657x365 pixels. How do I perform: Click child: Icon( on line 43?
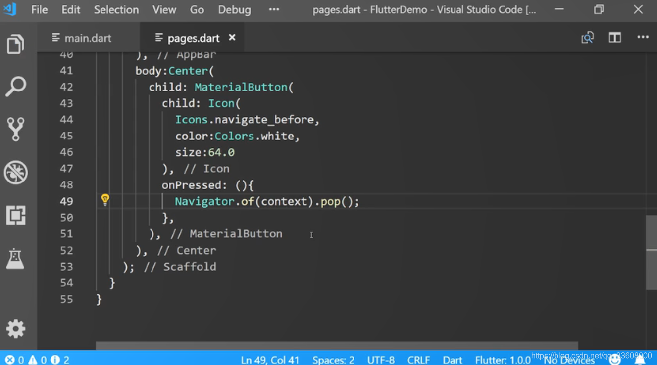coord(201,103)
